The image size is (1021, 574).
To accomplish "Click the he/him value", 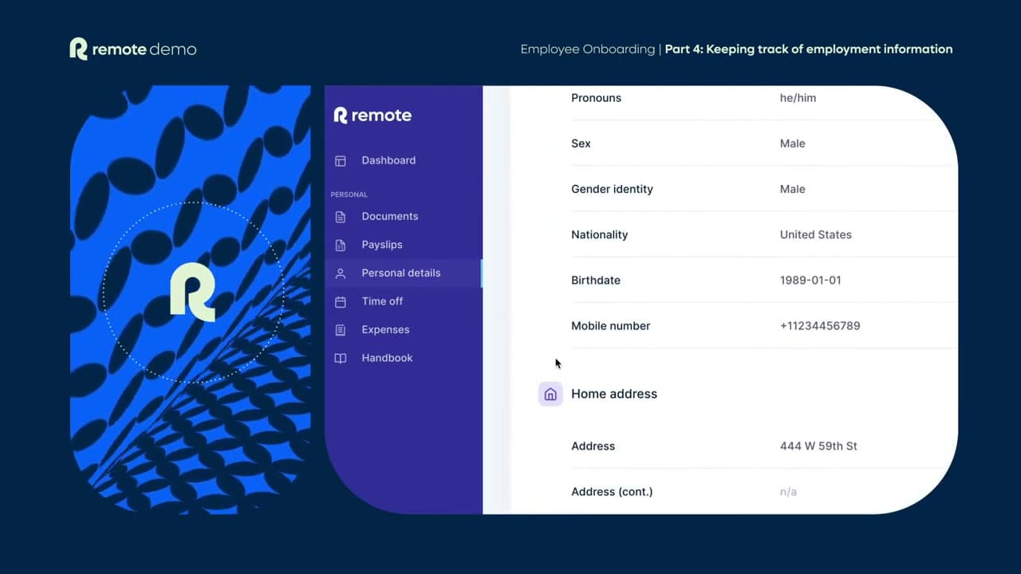I will (x=798, y=98).
